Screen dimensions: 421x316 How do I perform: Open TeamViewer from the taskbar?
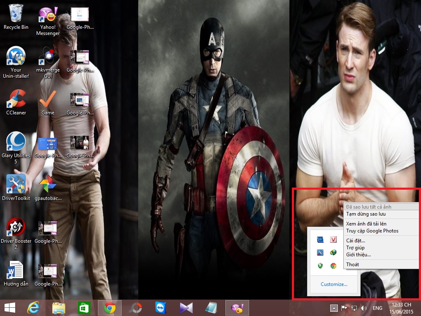coord(161,308)
